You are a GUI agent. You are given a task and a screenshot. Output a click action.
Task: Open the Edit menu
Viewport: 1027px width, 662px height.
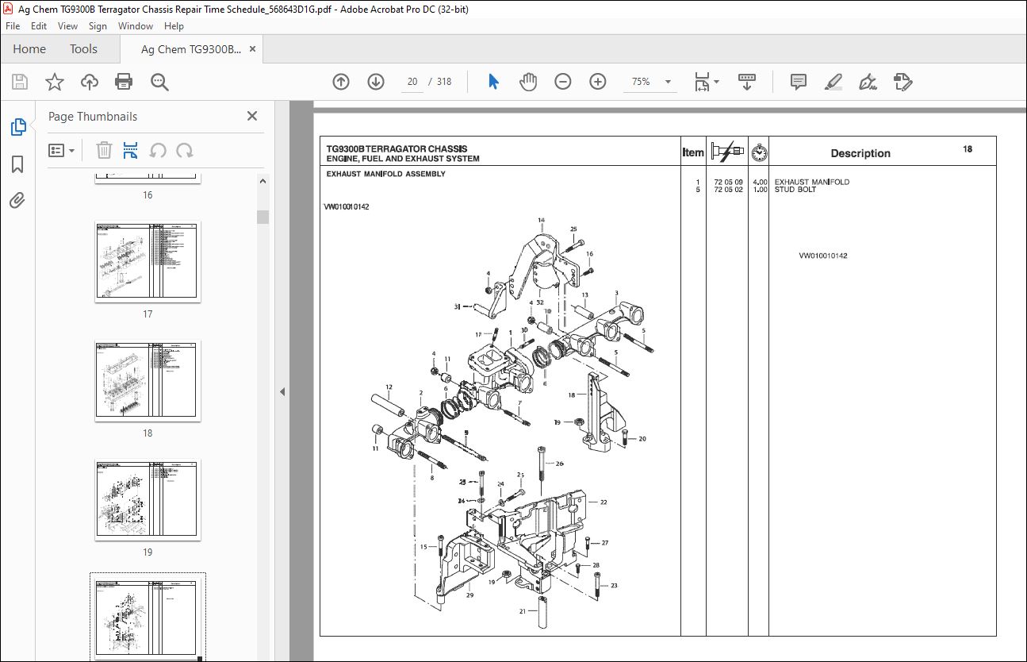tap(39, 25)
